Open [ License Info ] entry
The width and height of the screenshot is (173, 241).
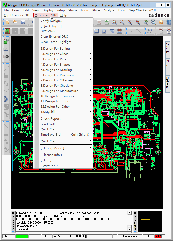pyautogui.click(x=66, y=155)
